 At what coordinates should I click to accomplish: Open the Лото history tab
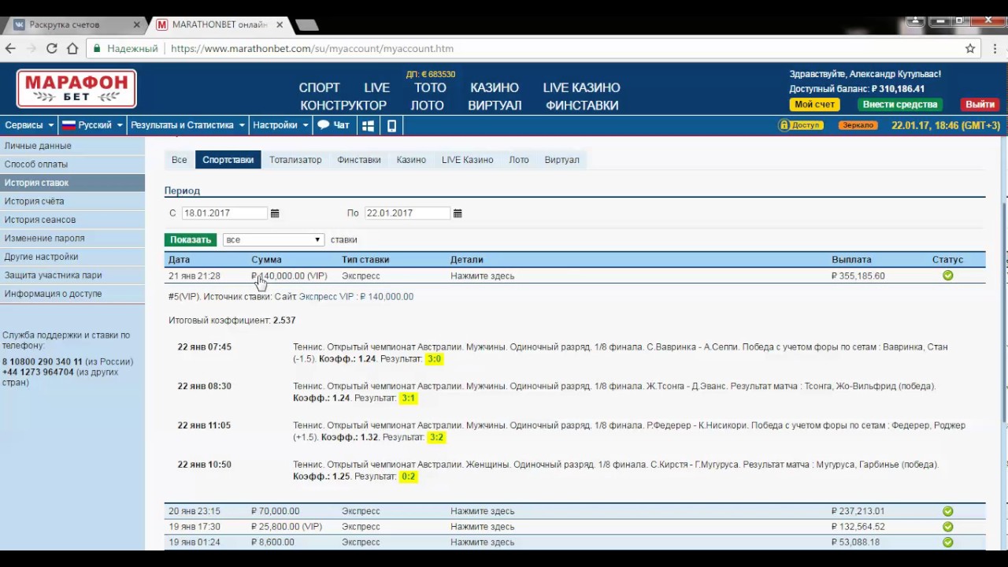(519, 160)
